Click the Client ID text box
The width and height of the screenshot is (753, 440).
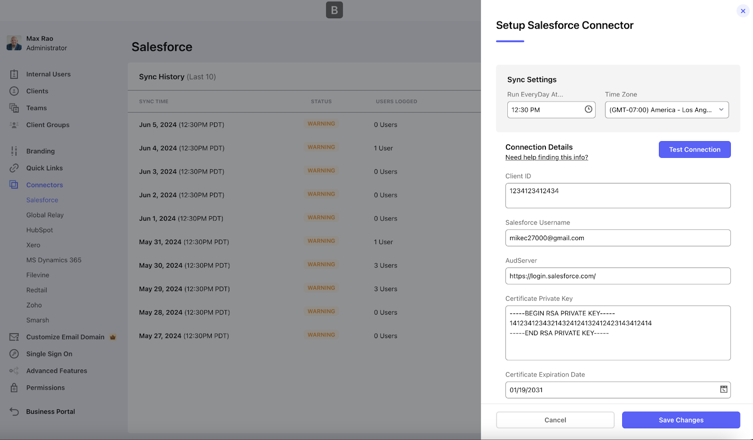coord(618,196)
